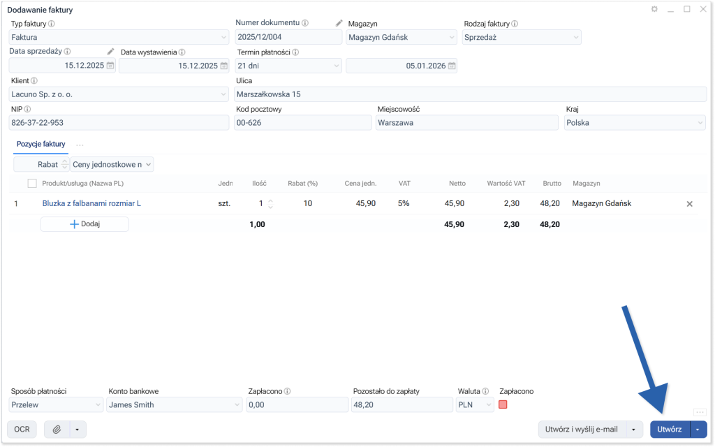Select the Pozycje faktury tab
The image size is (715, 447).
pyautogui.click(x=41, y=145)
